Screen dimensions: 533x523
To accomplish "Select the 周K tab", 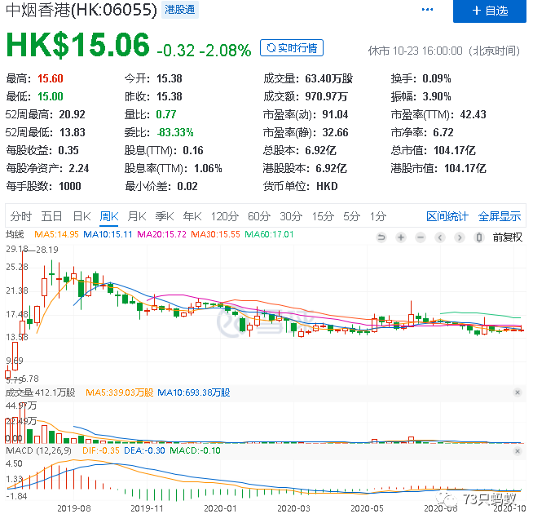I will (109, 216).
